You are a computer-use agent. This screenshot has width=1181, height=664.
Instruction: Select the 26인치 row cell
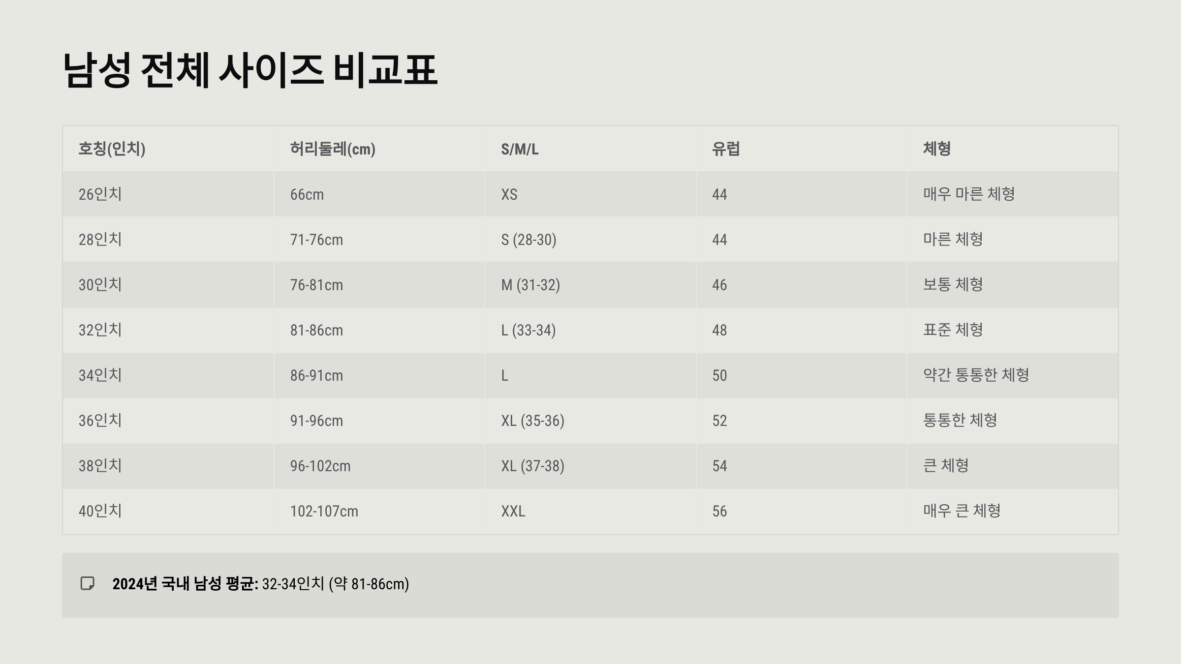coord(100,194)
